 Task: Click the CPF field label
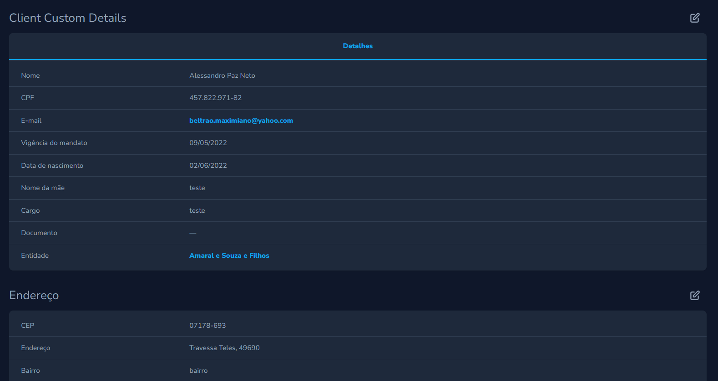click(x=27, y=98)
